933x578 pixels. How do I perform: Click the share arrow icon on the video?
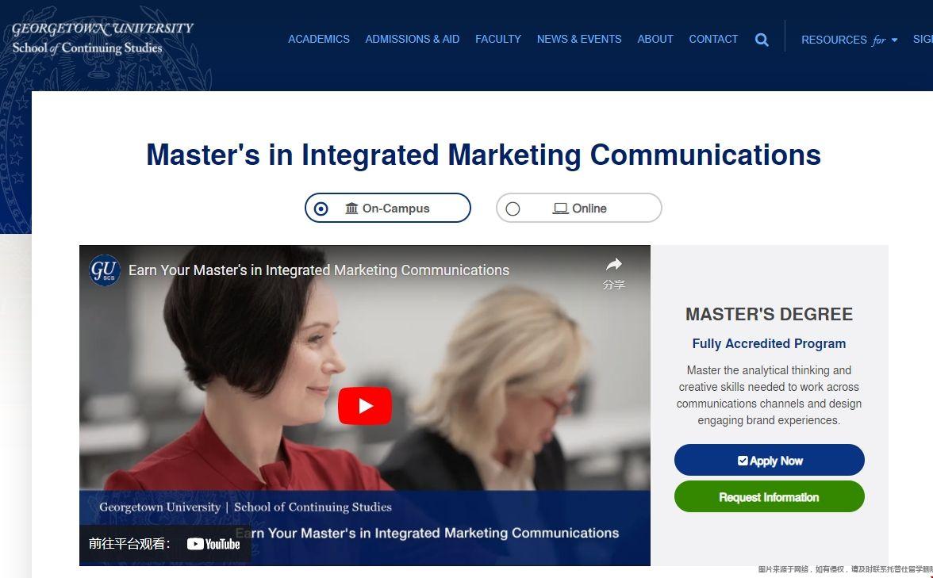[613, 265]
